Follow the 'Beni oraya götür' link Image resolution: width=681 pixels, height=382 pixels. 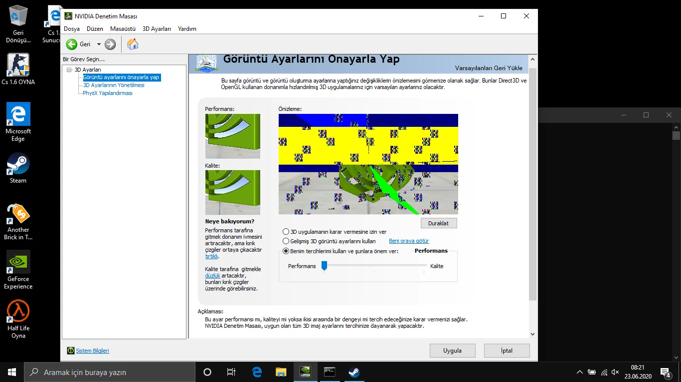click(x=409, y=241)
